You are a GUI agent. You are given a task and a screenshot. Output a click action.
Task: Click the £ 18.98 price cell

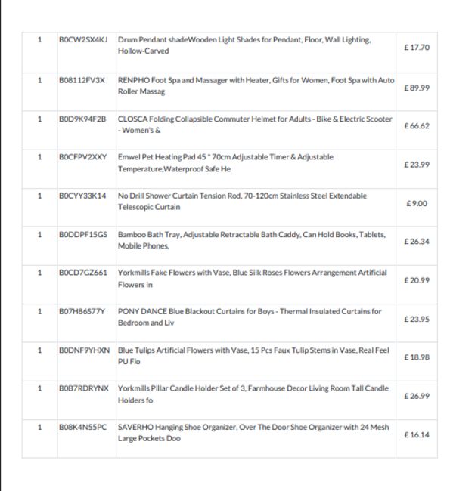(x=417, y=357)
